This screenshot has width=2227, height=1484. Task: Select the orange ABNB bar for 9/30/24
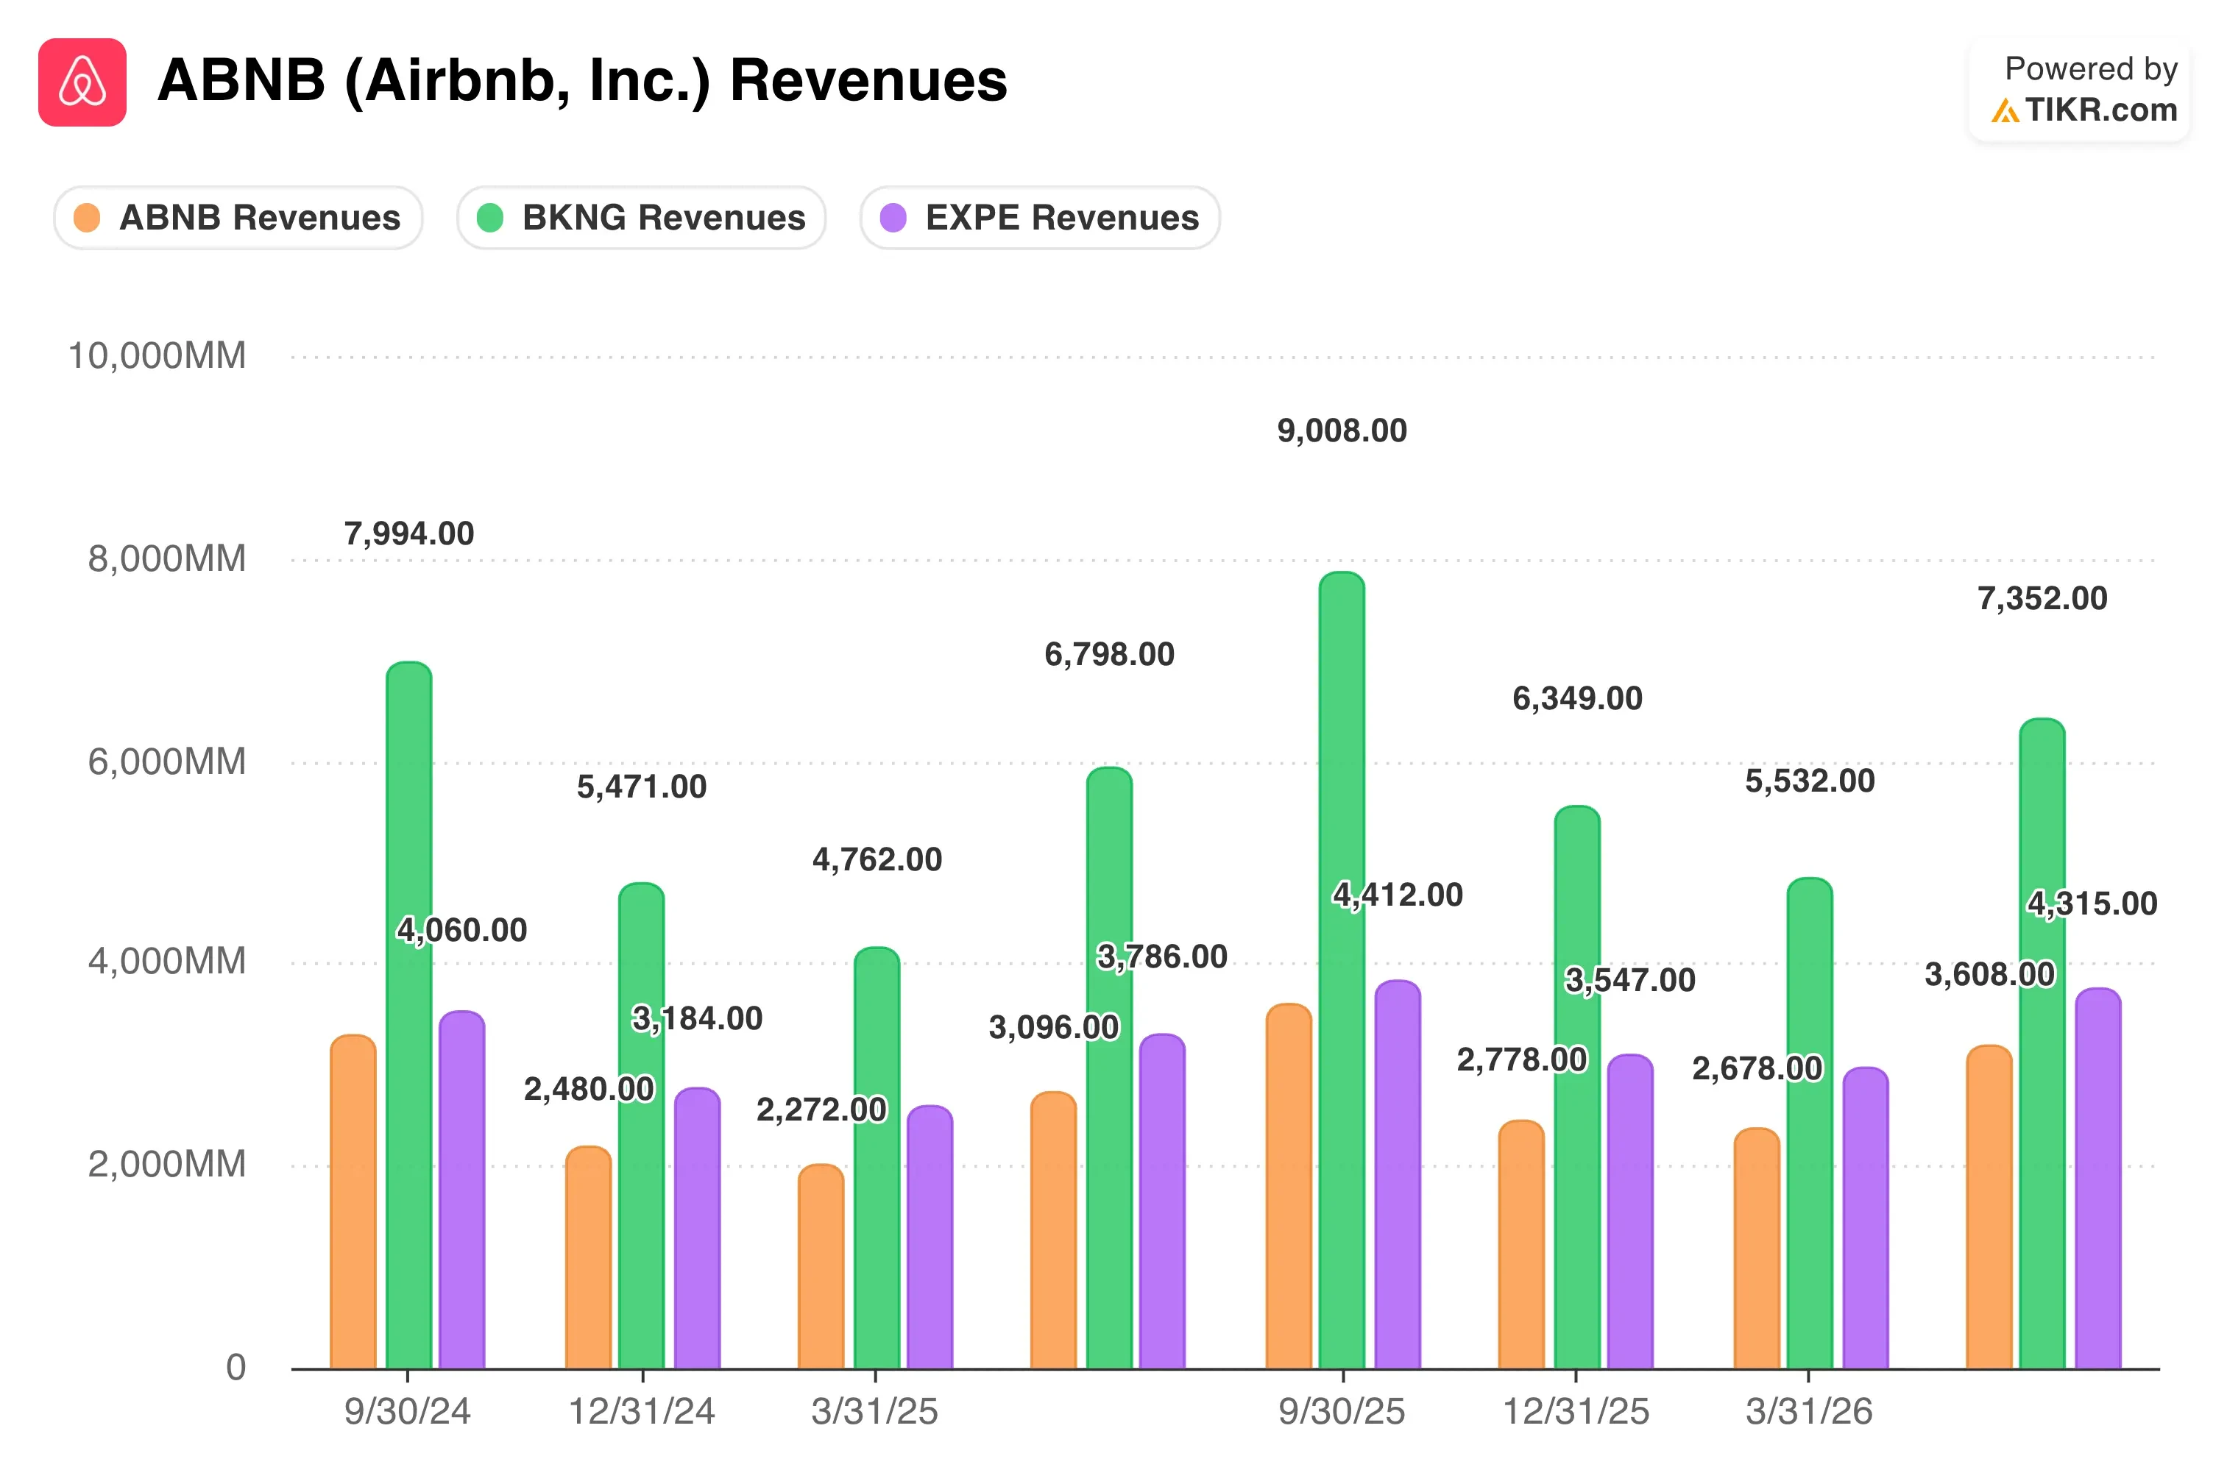353,1202
